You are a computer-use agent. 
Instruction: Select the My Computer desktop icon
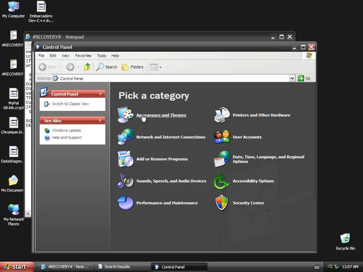[13, 10]
